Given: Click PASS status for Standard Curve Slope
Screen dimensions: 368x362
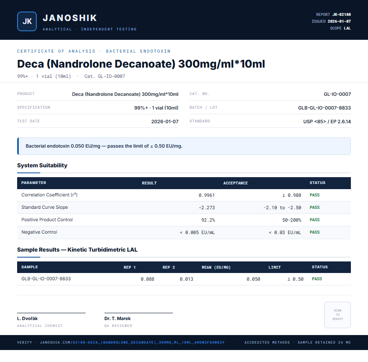Looking at the screenshot, I should click(315, 207).
